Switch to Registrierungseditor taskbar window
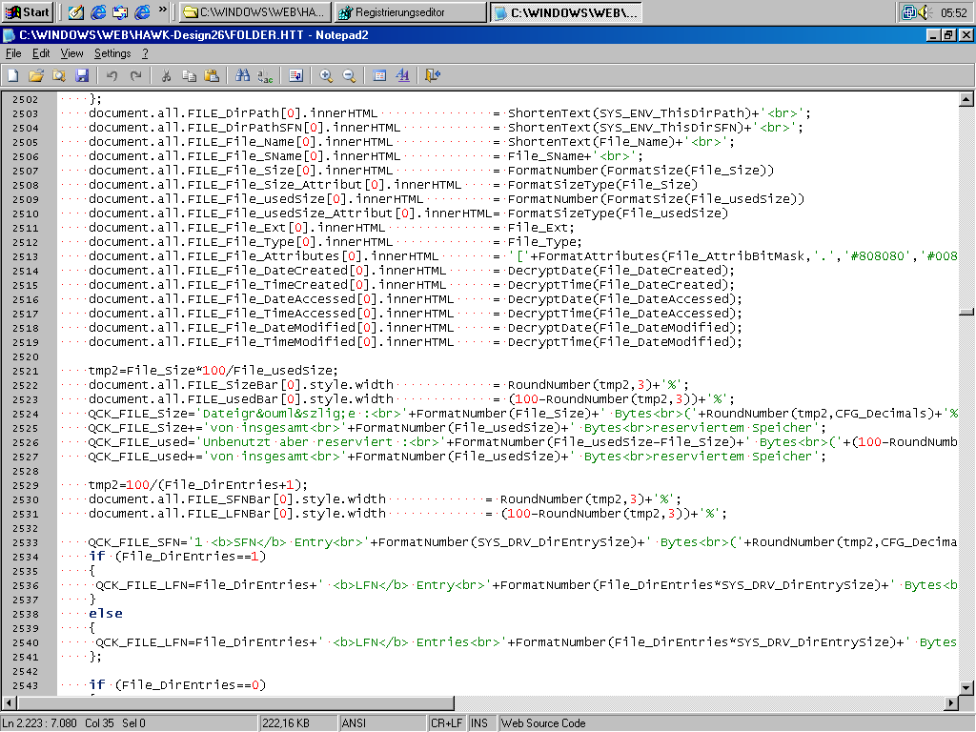 coord(411,11)
